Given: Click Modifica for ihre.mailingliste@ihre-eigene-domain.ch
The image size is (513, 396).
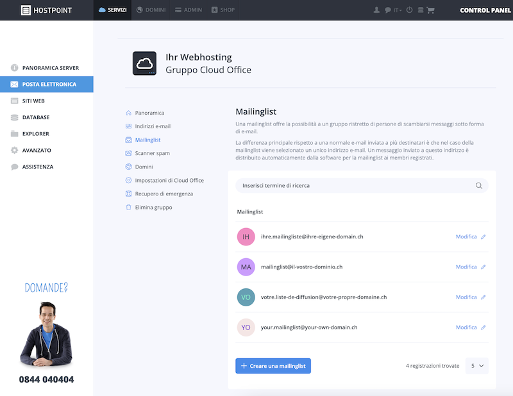Looking at the screenshot, I should [x=471, y=236].
